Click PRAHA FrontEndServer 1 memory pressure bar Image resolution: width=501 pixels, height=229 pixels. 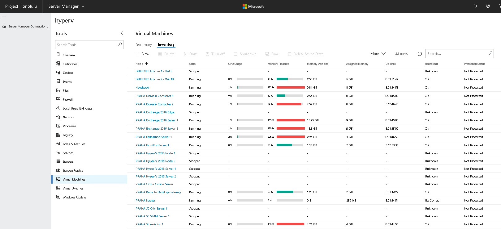pyautogui.click(x=290, y=145)
